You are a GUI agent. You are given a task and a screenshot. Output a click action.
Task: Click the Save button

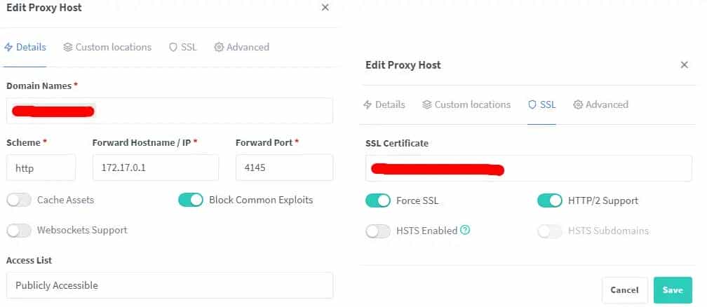pos(673,290)
